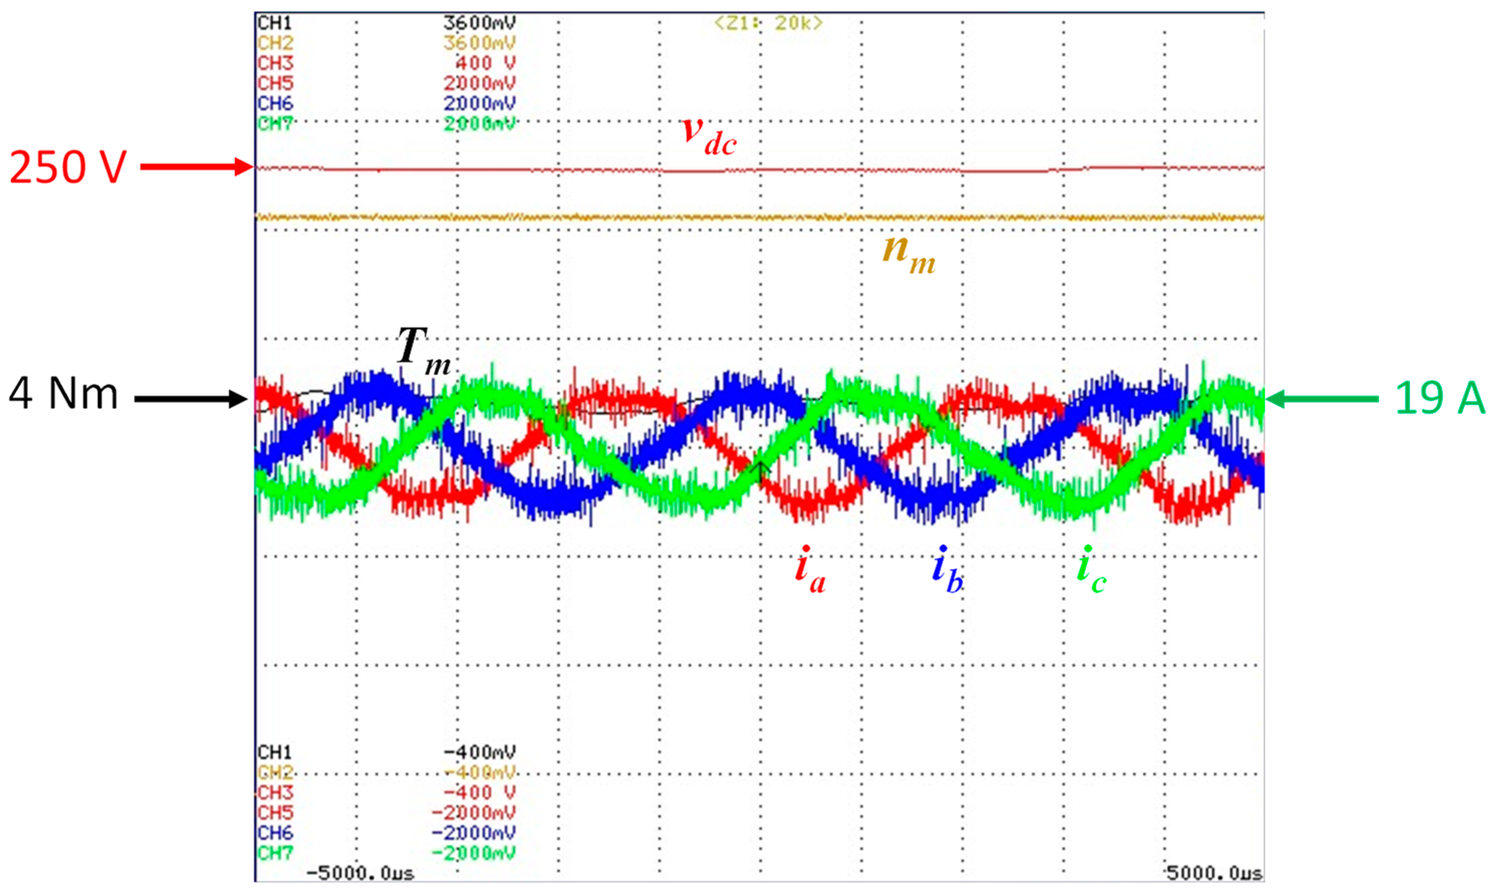Image resolution: width=1495 pixels, height=894 pixels.
Task: Select the green i_c current label
Action: pos(1091,569)
